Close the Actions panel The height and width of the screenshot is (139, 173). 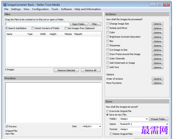click(x=167, y=14)
